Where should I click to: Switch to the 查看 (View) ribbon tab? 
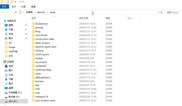pos(33,7)
